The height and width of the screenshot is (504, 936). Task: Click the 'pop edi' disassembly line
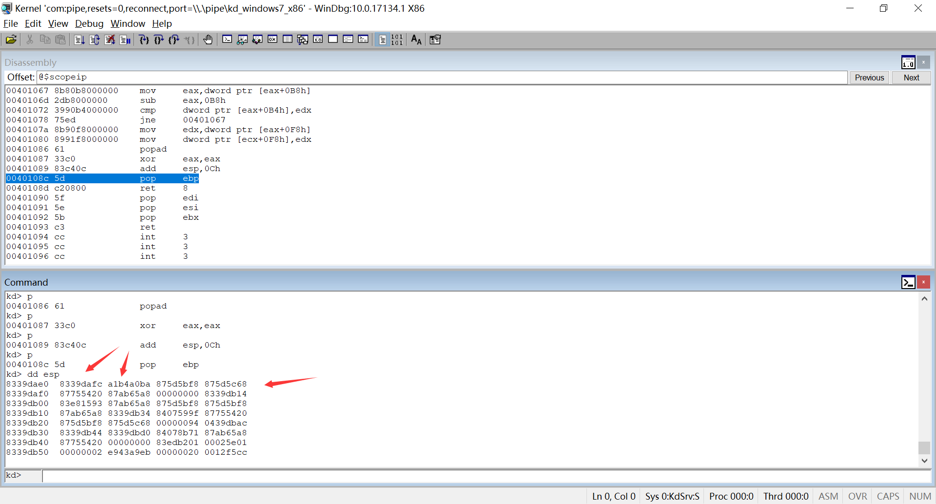pyautogui.click(x=102, y=198)
